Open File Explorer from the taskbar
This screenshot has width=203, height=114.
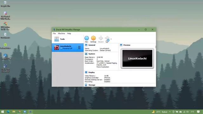tap(14, 112)
